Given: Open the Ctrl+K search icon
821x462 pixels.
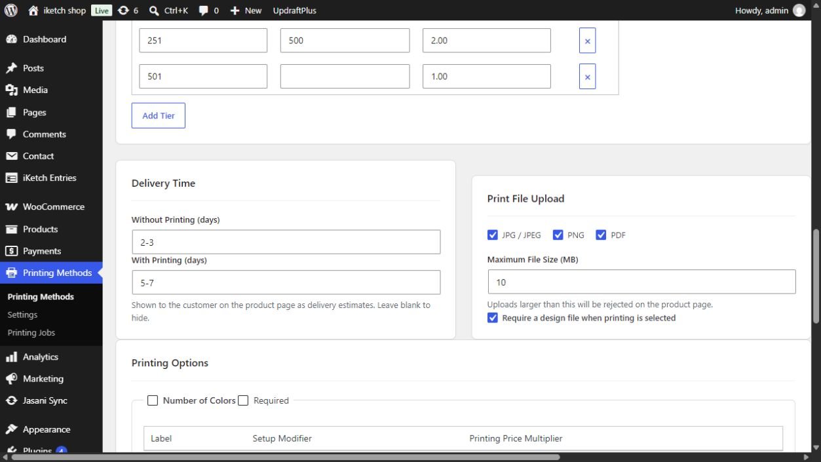Looking at the screenshot, I should click(154, 10).
